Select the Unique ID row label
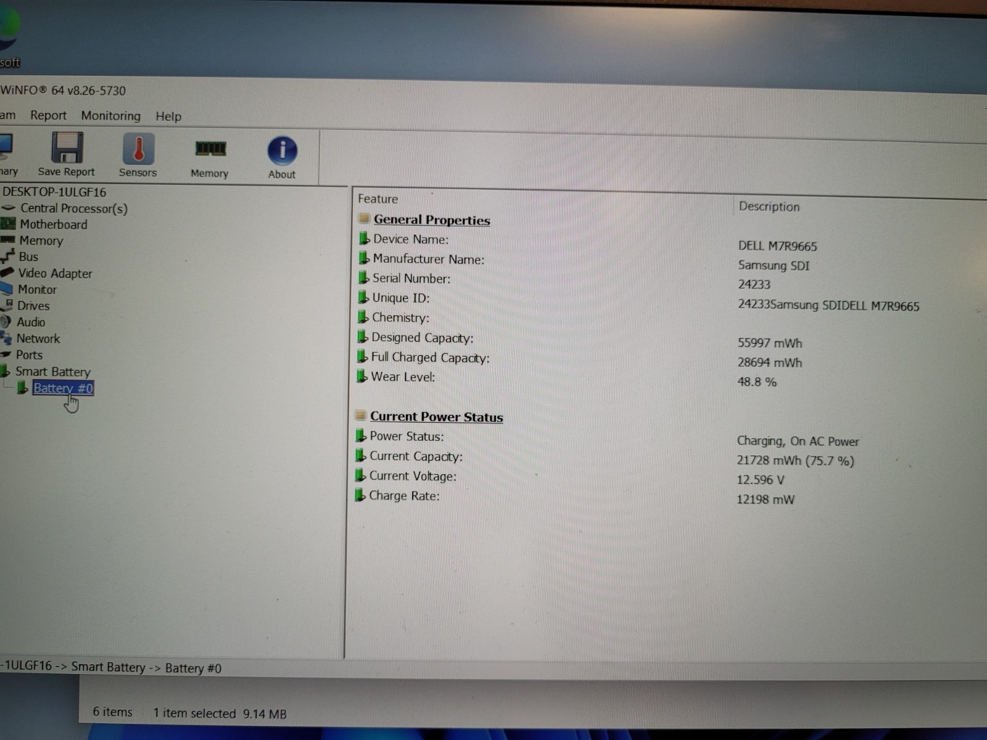 (x=401, y=298)
